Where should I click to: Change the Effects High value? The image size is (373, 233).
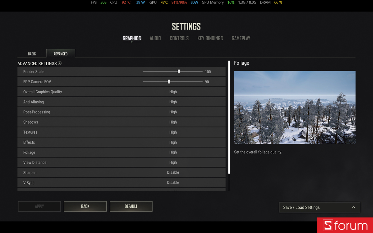coord(173,142)
